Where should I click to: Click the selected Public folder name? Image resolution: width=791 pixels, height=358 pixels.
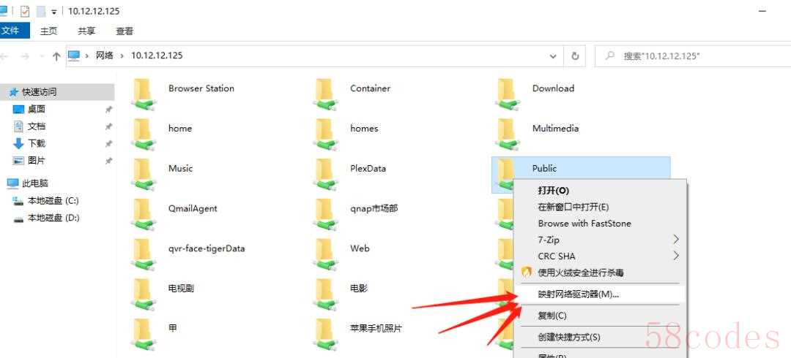[x=544, y=169]
